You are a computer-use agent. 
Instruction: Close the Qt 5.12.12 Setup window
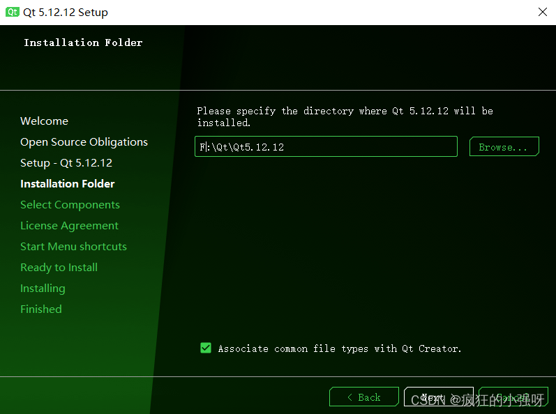tap(542, 12)
